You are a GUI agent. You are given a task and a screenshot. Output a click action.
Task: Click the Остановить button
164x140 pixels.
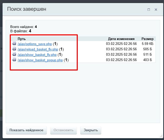(63, 130)
